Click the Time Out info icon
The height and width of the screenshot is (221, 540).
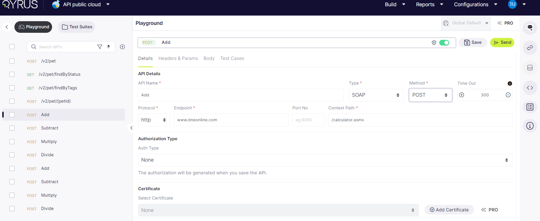click(510, 83)
